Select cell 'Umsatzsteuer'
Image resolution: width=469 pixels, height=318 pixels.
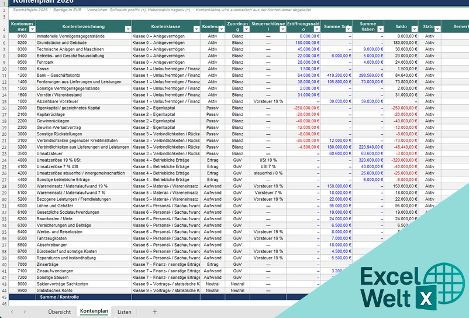(84, 153)
